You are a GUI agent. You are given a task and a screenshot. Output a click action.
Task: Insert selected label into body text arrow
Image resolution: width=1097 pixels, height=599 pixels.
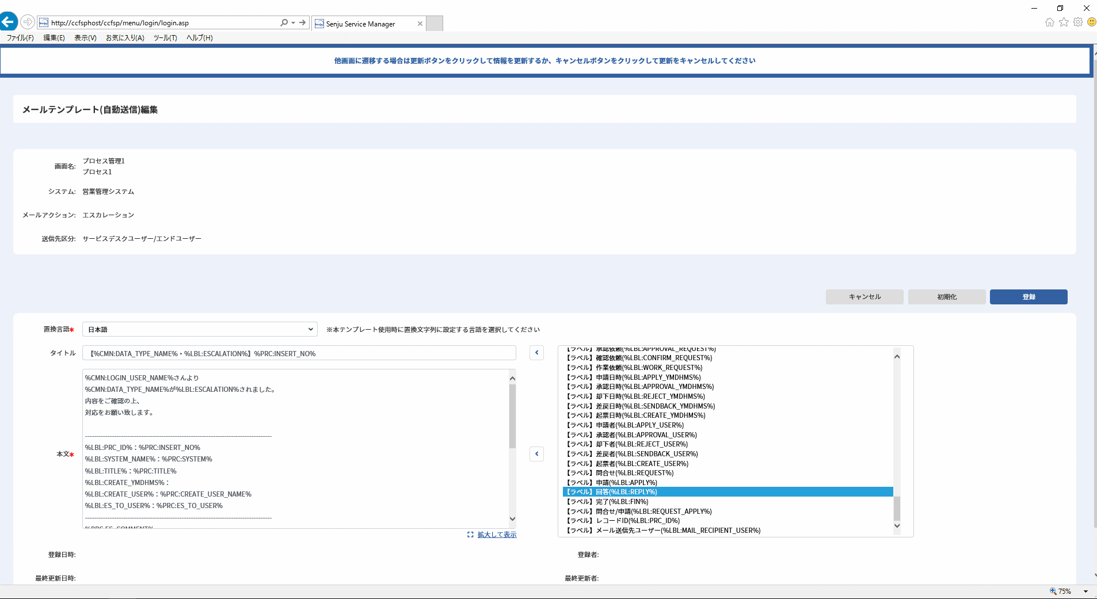point(536,454)
